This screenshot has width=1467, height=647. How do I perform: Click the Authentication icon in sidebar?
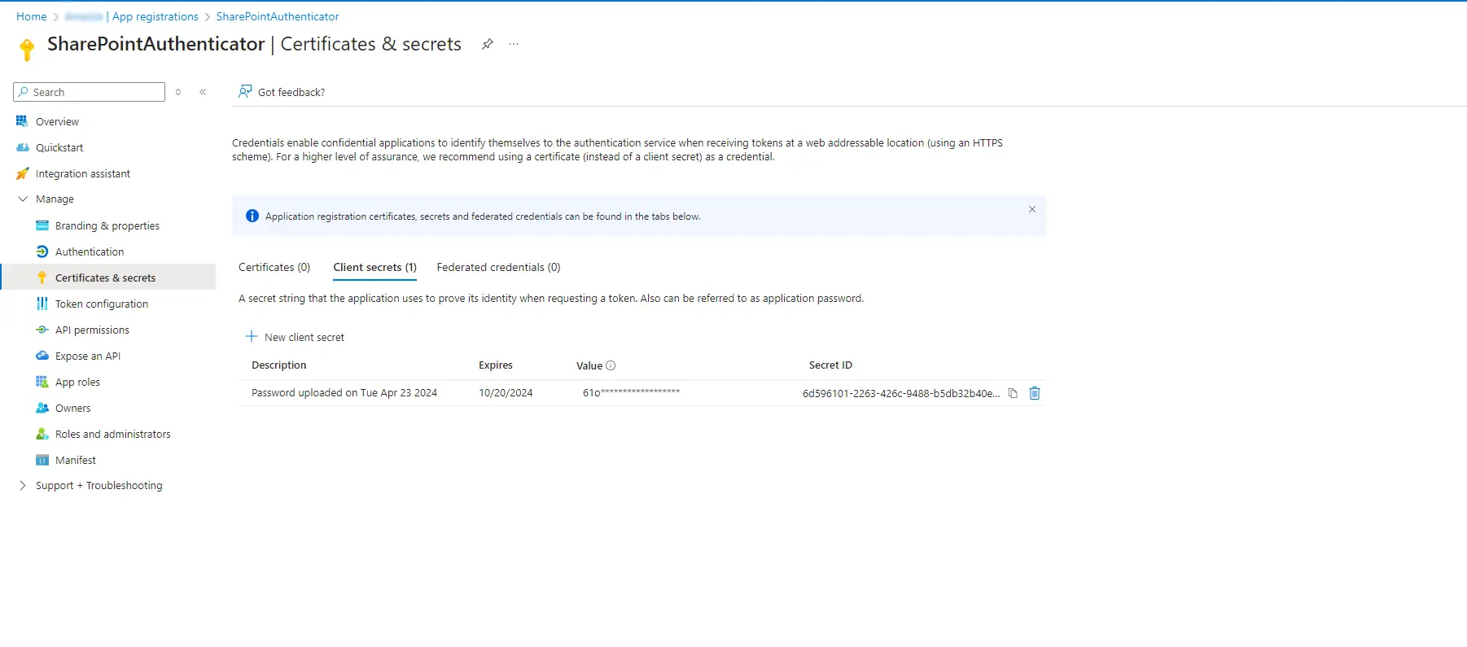pyautogui.click(x=42, y=251)
